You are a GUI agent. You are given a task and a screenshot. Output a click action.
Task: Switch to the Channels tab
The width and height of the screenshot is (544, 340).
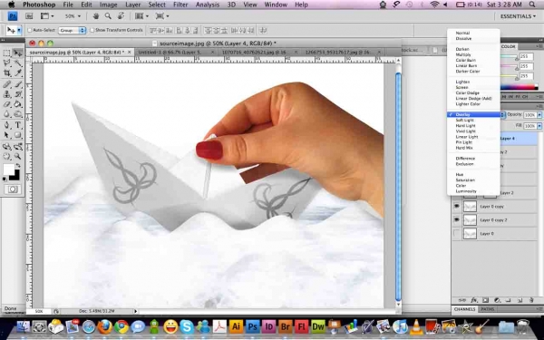tap(464, 309)
